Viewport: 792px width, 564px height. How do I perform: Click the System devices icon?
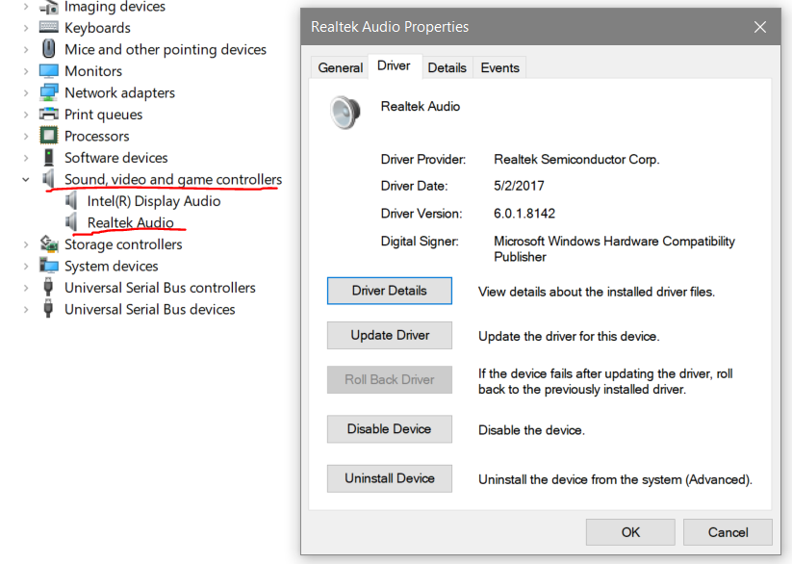click(x=48, y=266)
